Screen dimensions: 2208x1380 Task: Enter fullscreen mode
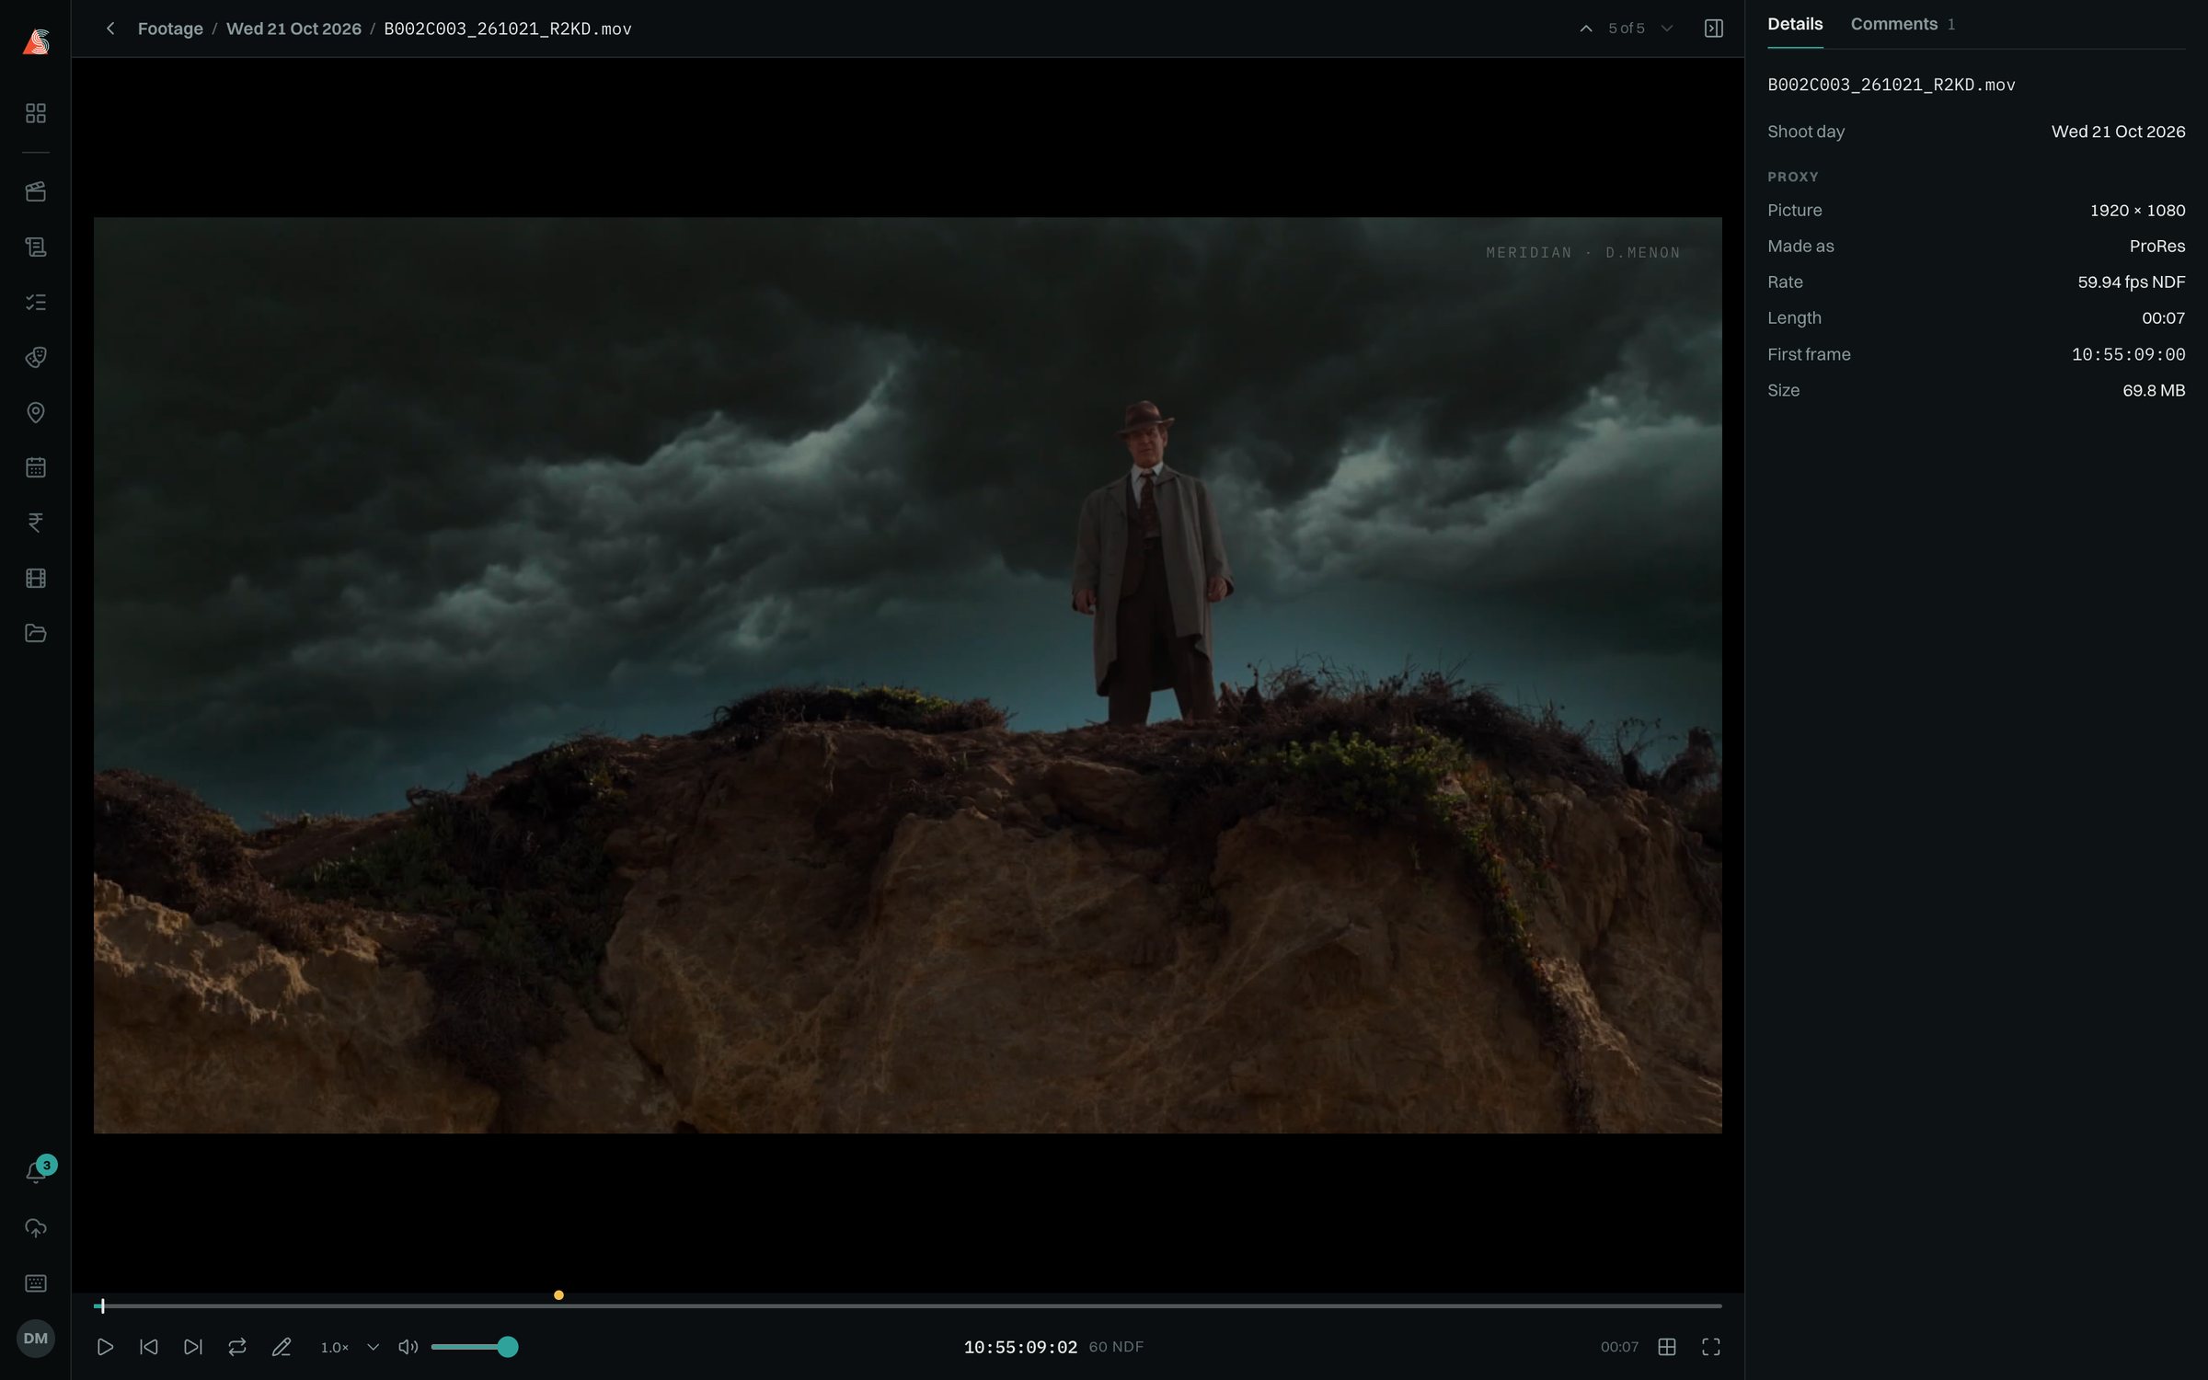click(x=1710, y=1347)
